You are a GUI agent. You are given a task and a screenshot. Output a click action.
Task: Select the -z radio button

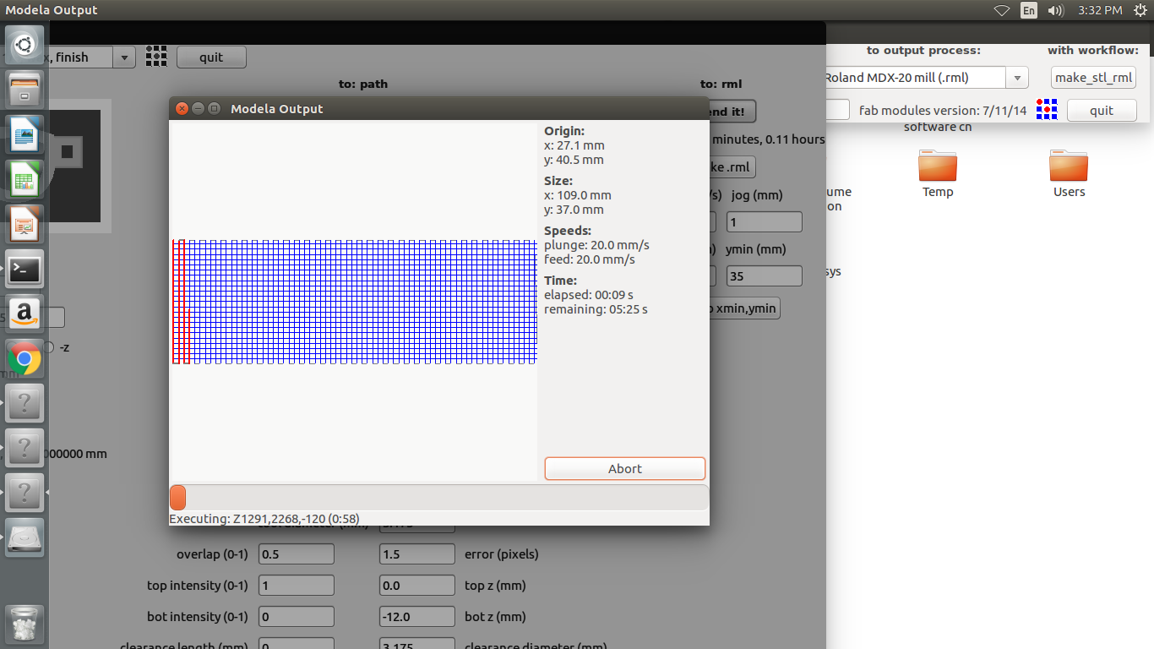point(49,347)
